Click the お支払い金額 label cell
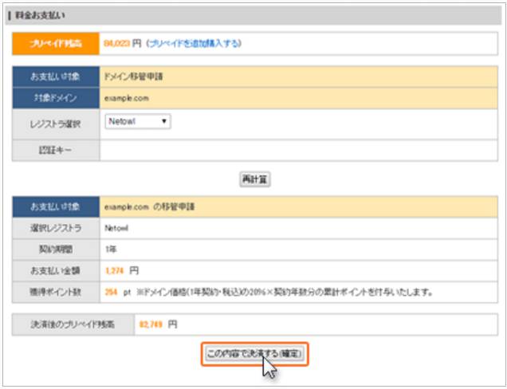This screenshot has height=389, width=507. point(56,271)
